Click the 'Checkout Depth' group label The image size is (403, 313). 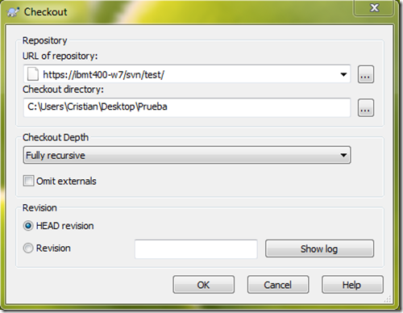56,137
